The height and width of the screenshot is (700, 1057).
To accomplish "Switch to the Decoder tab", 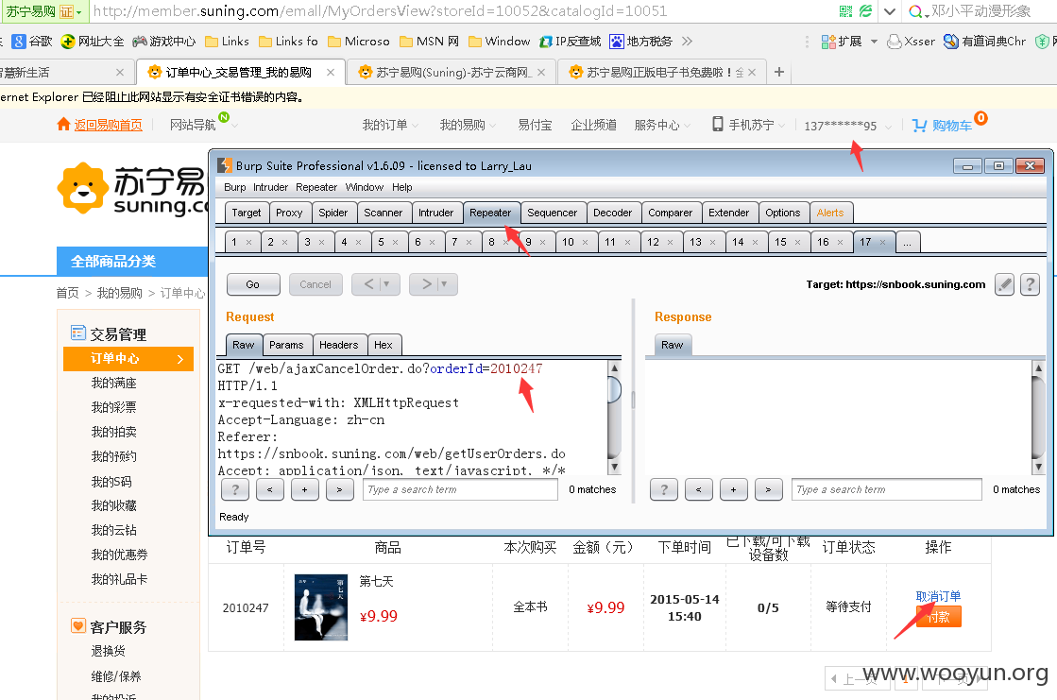I will tap(613, 213).
